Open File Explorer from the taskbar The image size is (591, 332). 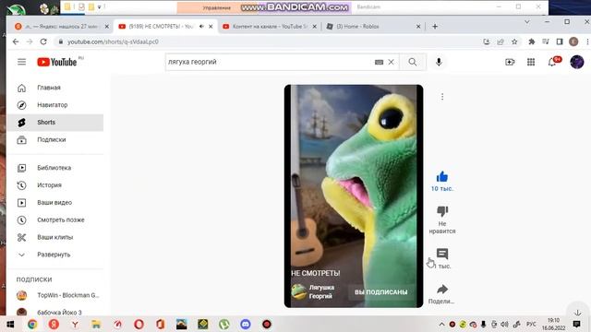pyautogui.click(x=96, y=324)
